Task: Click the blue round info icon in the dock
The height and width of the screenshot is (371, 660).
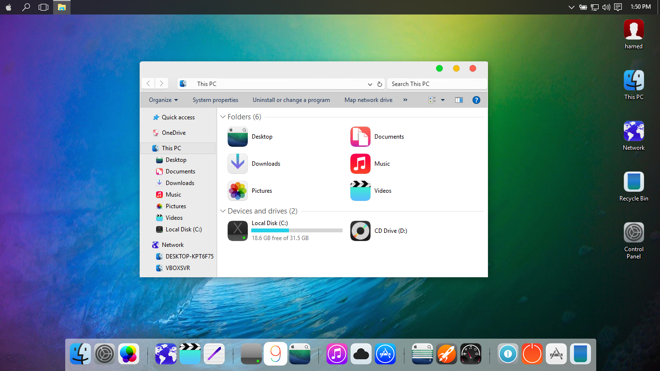Action: [x=508, y=354]
